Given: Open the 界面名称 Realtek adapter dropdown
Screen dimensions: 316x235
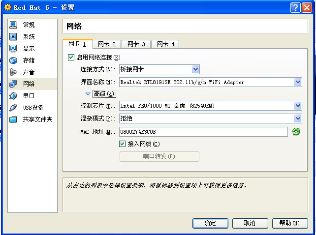Looking at the screenshot, I should point(211,82).
